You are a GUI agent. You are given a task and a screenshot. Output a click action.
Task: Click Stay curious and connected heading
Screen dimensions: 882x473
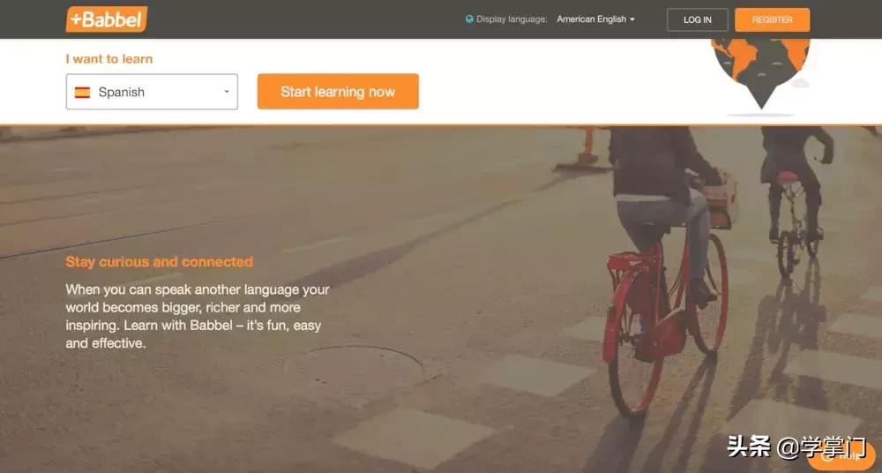coord(159,262)
